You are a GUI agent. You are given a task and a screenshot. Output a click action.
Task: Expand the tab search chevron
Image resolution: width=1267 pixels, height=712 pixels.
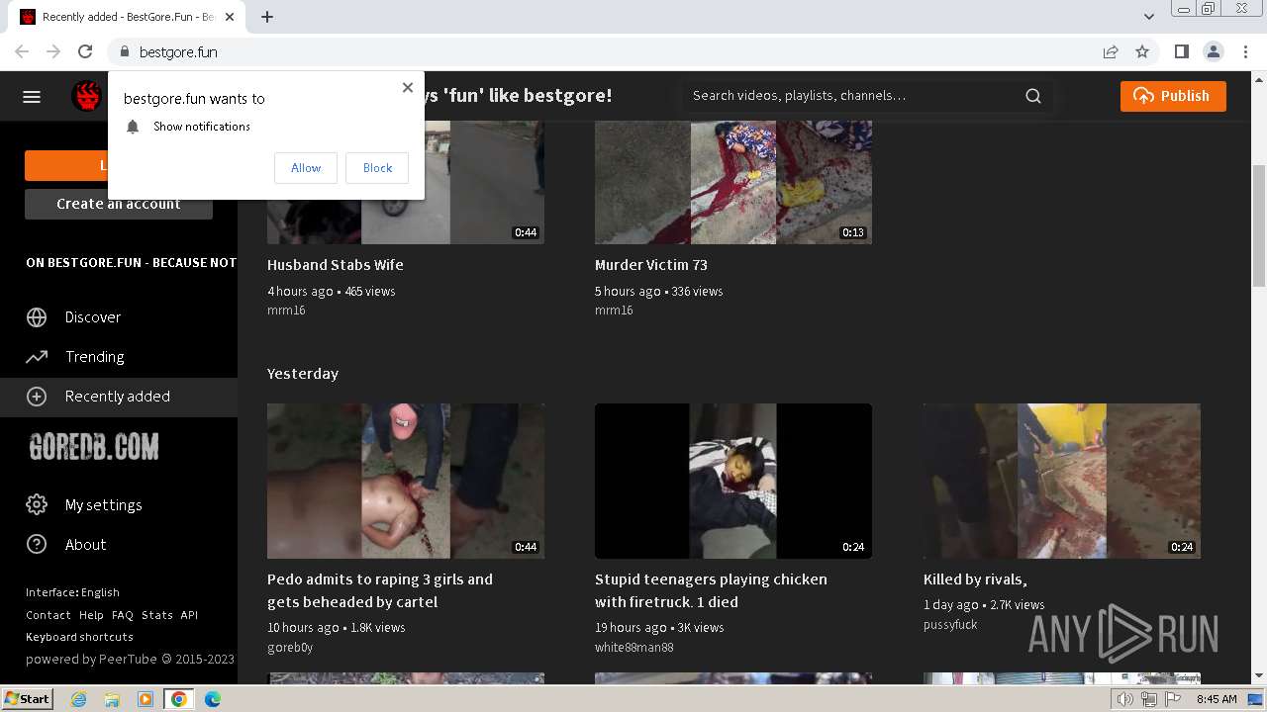click(1149, 17)
